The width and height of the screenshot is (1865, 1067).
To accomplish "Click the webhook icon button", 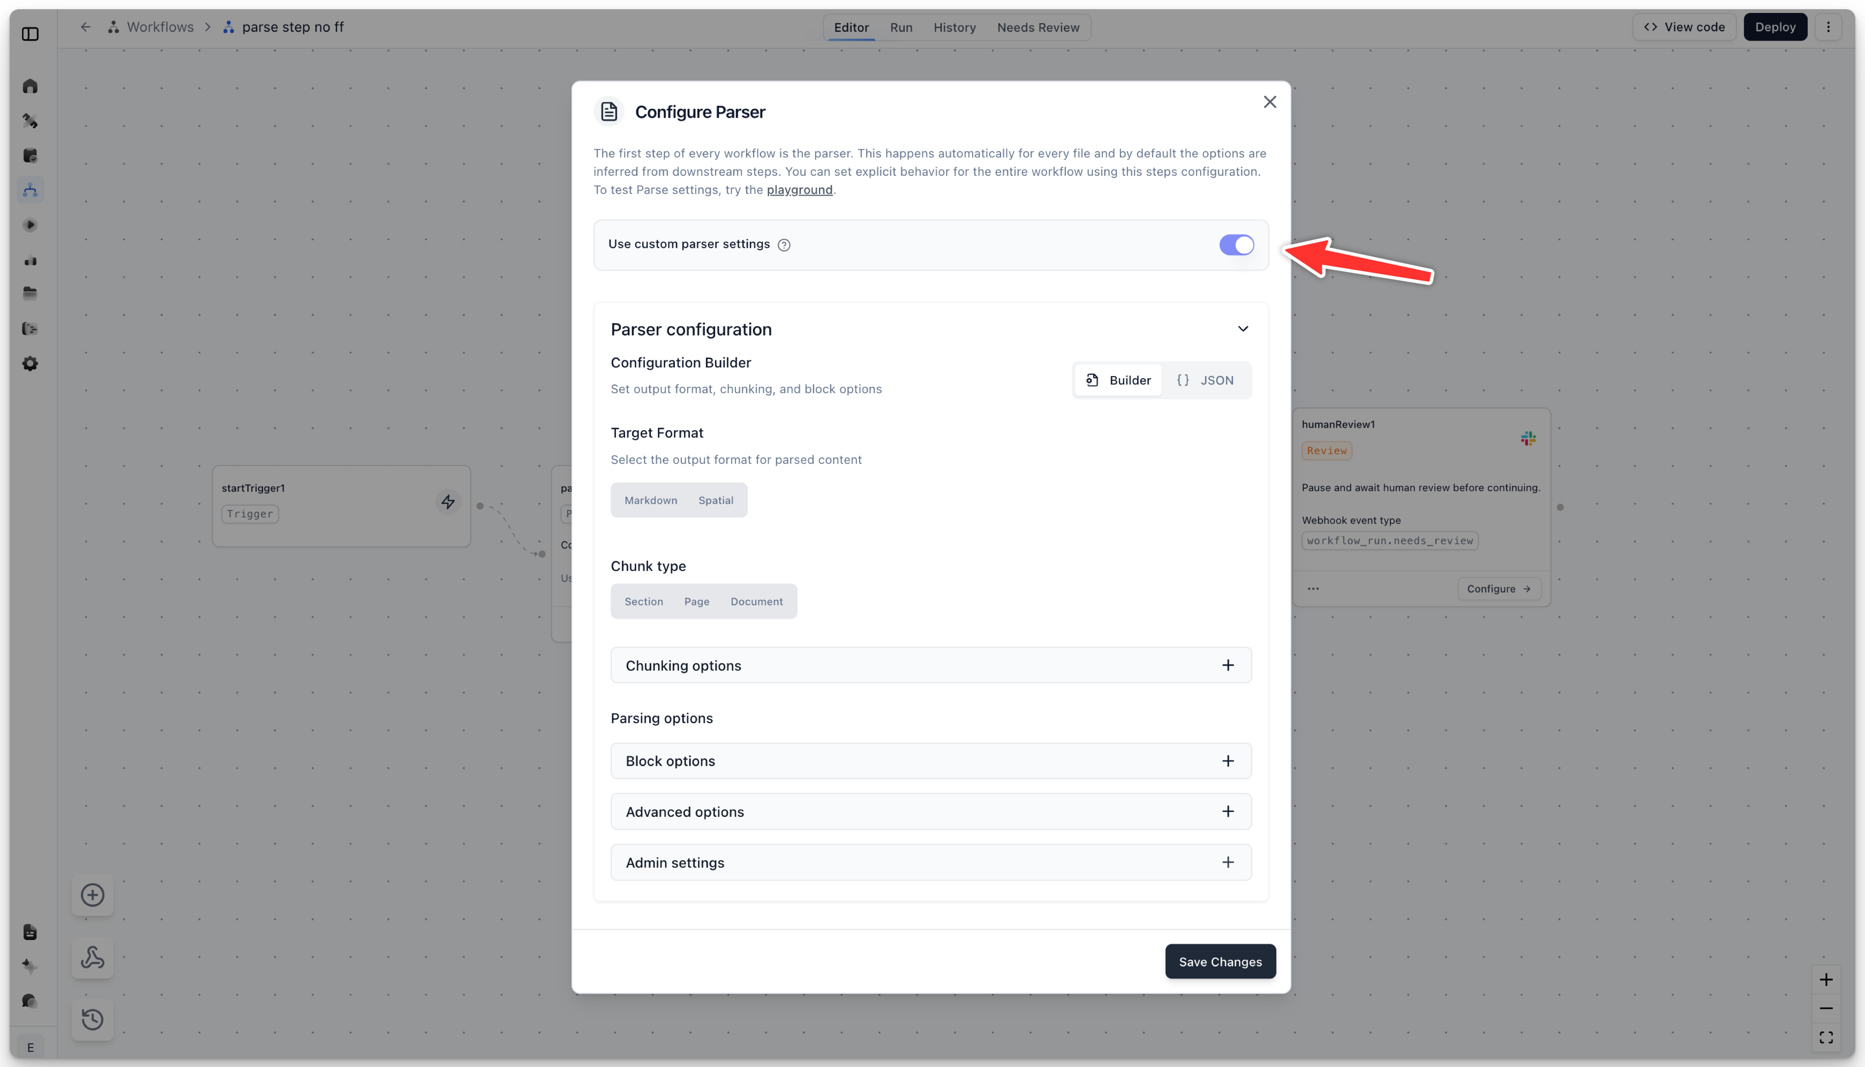I will (x=92, y=957).
